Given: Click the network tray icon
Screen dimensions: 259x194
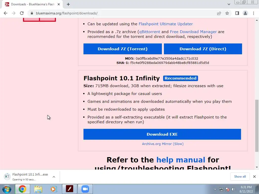Looking at the screenshot, I should pos(221,189).
